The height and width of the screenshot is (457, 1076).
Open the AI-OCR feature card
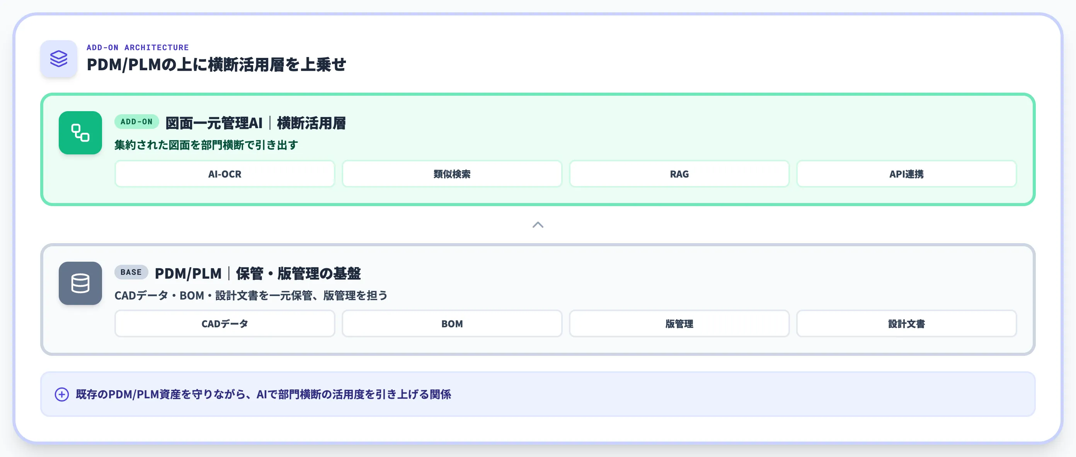click(224, 174)
